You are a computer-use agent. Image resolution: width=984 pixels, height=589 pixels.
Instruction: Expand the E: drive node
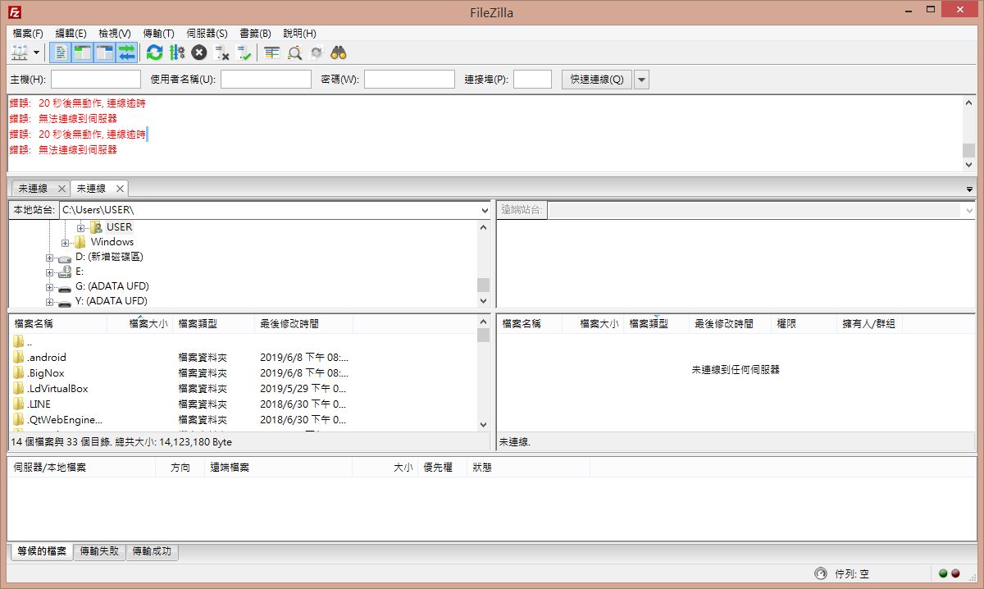[x=50, y=272]
